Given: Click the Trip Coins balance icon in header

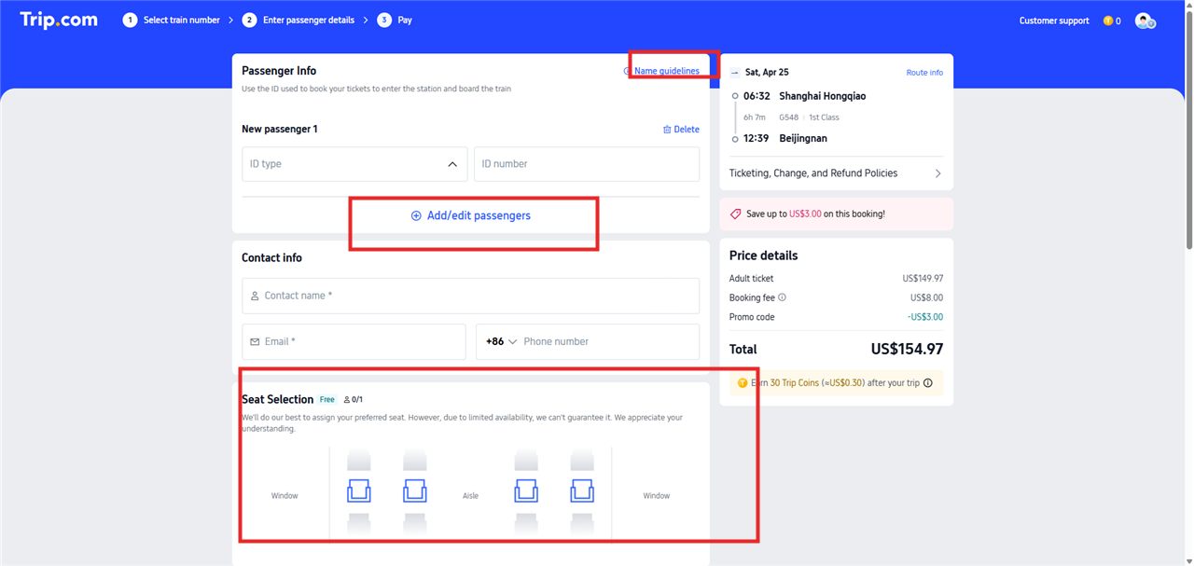Looking at the screenshot, I should coord(1110,20).
